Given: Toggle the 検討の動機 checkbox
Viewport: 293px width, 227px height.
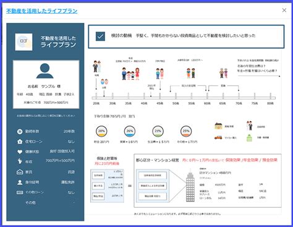Looking at the screenshot, I should coord(100,36).
